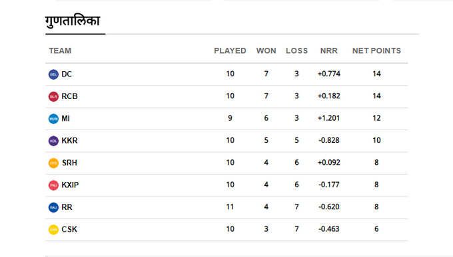Select the RR blue team logo
The height and width of the screenshot is (257, 453).
click(53, 207)
